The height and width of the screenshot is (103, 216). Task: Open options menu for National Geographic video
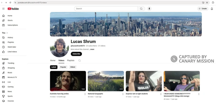(123, 94)
